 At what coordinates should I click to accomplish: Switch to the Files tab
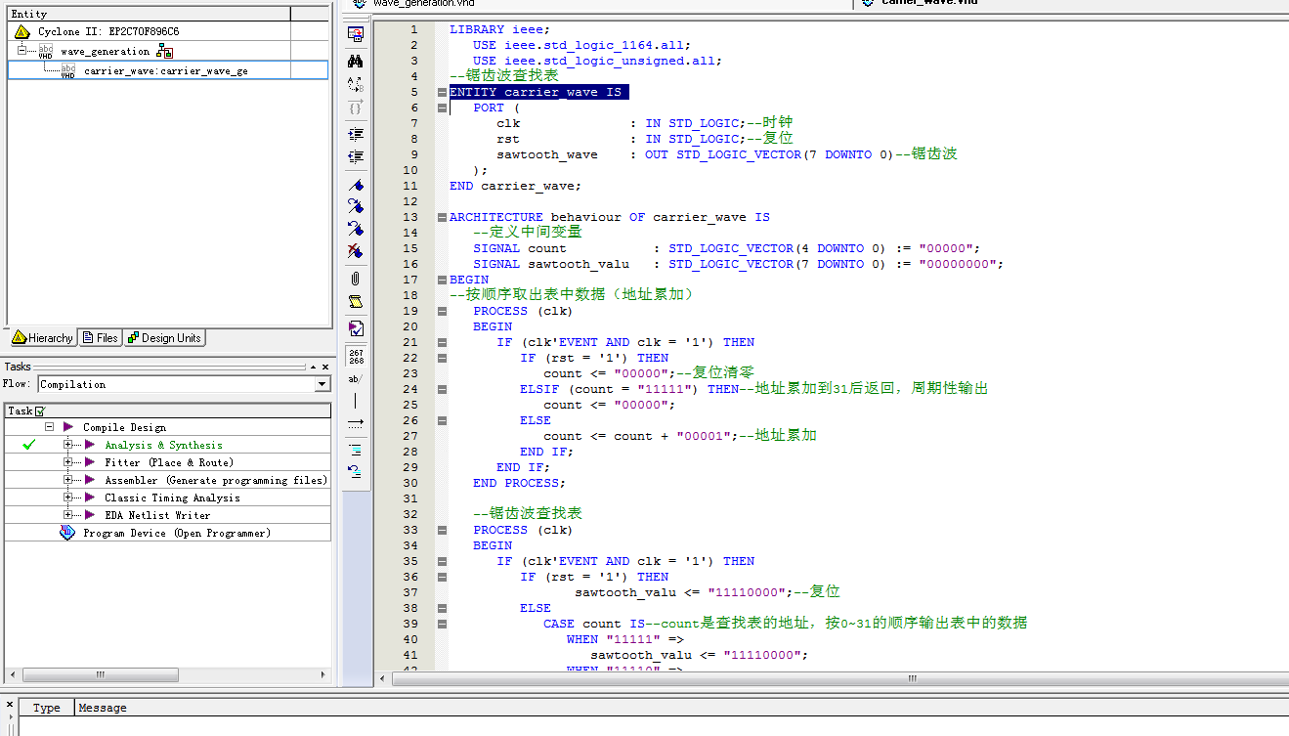(100, 338)
